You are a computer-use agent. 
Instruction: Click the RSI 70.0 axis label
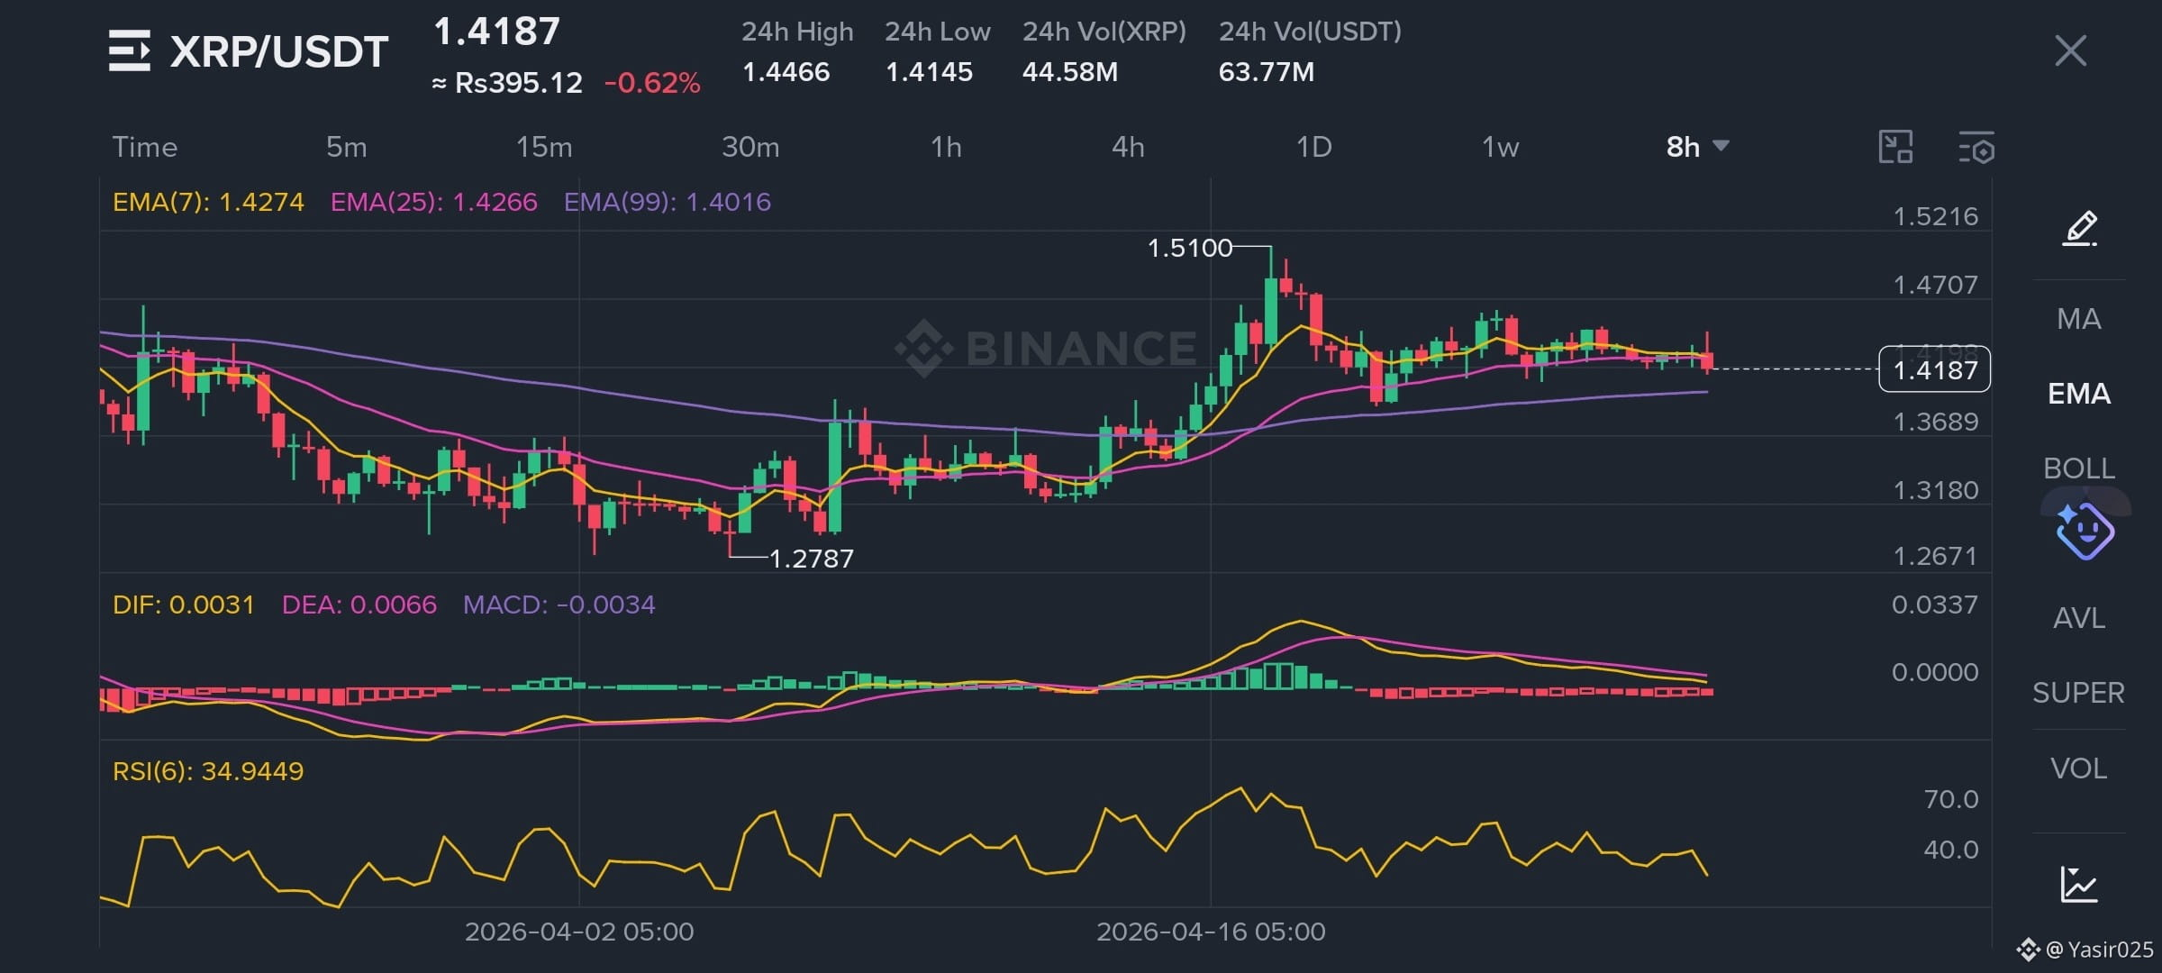[x=1951, y=799]
